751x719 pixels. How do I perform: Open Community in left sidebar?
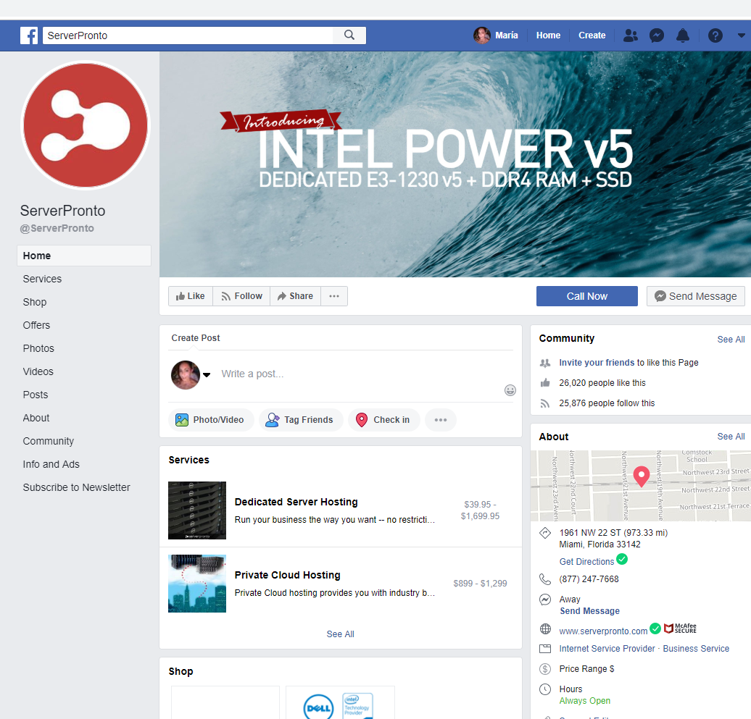pyautogui.click(x=49, y=441)
